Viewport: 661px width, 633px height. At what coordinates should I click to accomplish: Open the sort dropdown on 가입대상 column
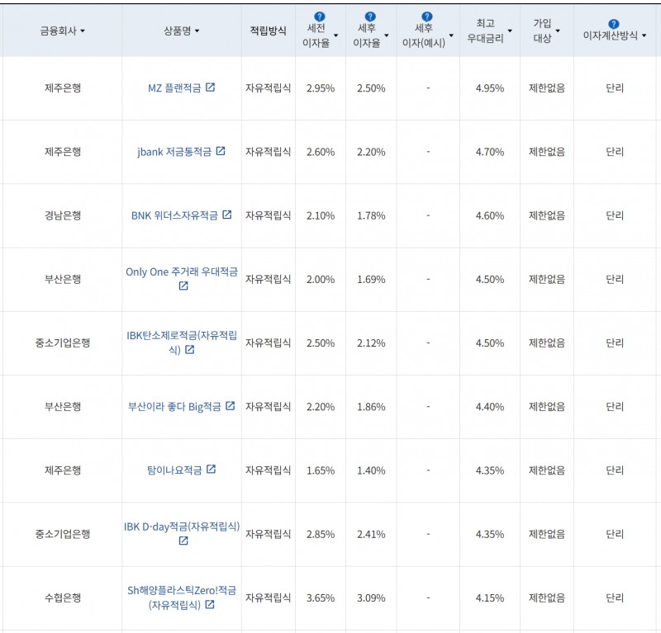click(556, 30)
